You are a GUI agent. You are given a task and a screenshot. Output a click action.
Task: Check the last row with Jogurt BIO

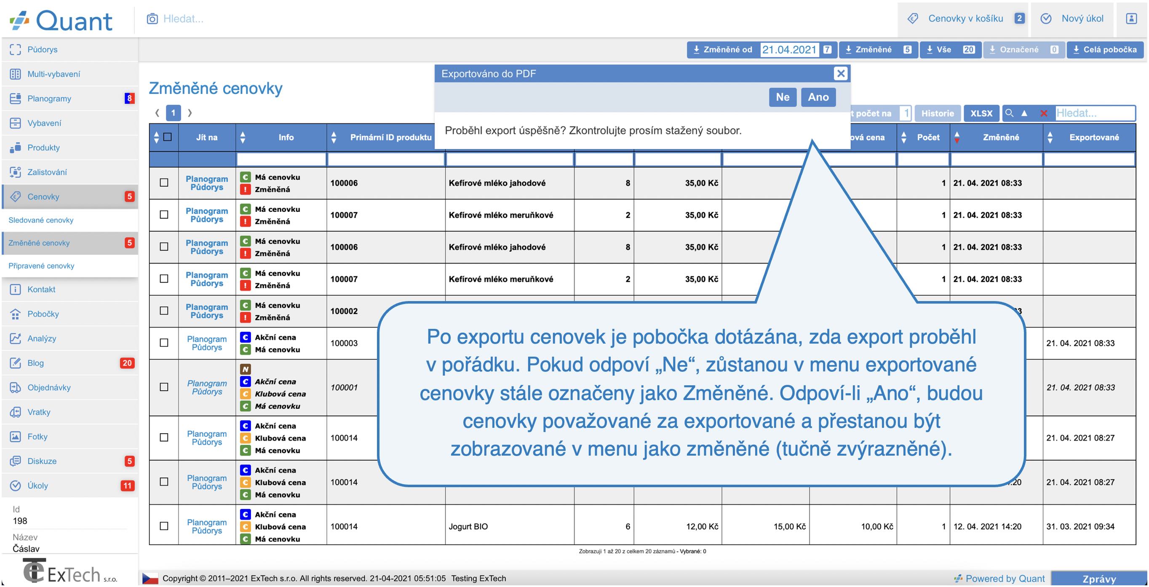pyautogui.click(x=164, y=526)
